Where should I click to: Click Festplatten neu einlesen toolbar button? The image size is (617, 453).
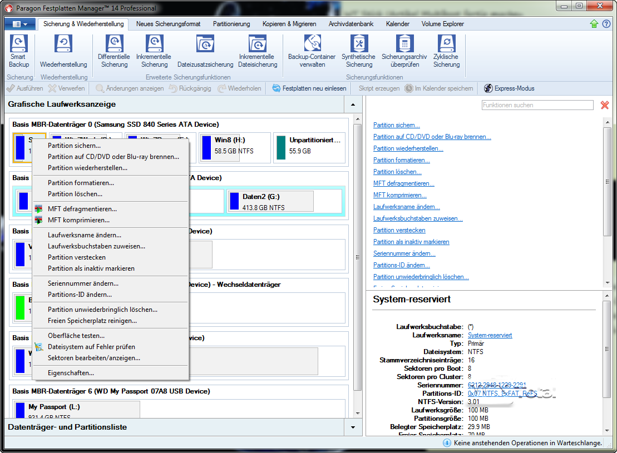309,88
